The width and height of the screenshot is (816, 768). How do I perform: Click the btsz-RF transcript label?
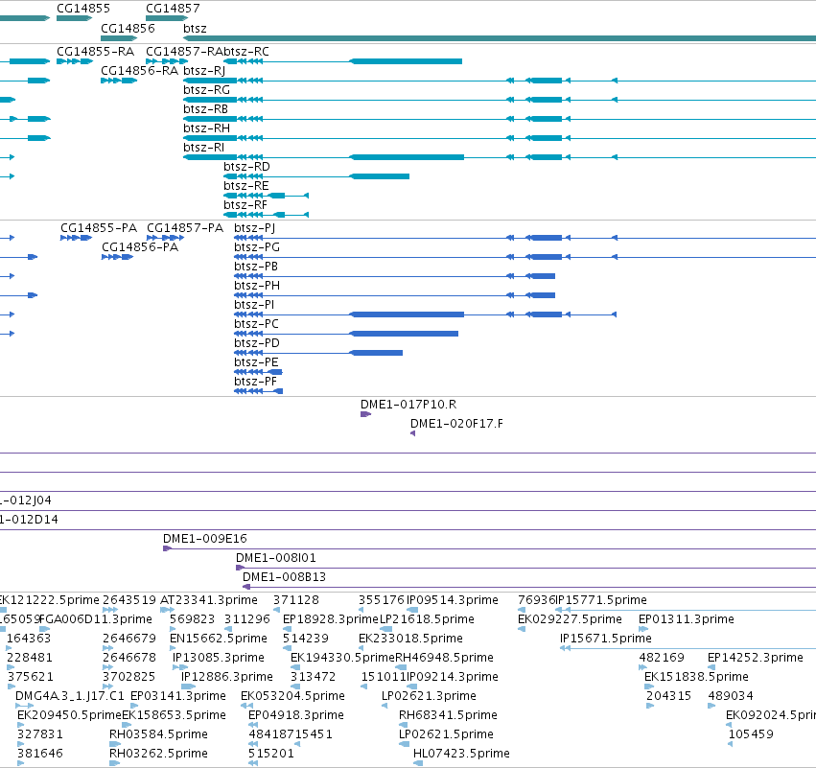coord(245,205)
